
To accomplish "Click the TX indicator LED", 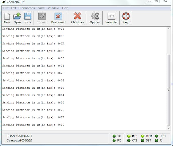I will (114, 136).
